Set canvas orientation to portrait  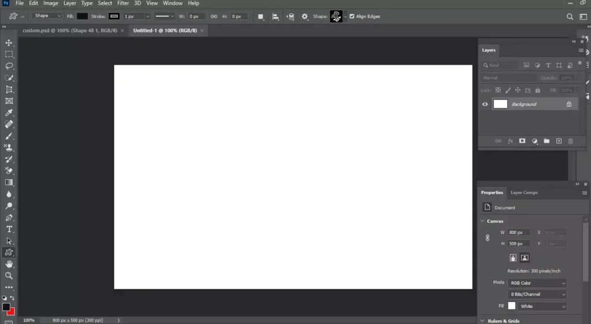[513, 258]
